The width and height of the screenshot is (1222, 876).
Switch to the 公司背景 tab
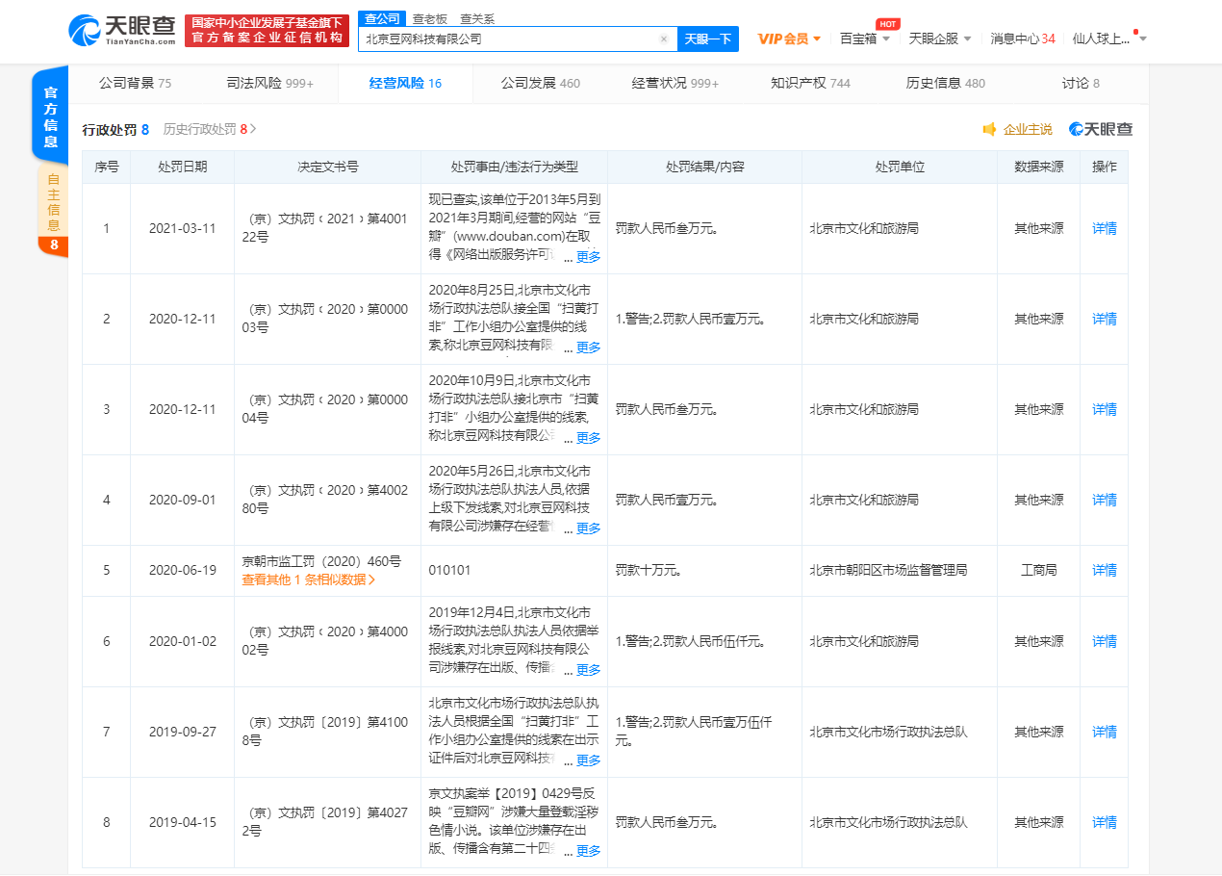coord(135,84)
